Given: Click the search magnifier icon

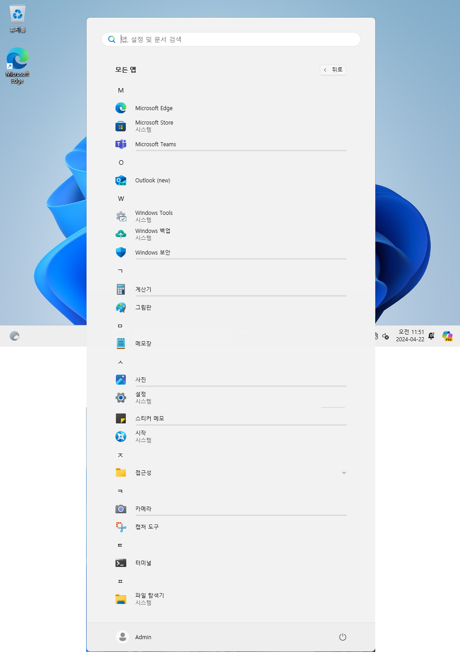Looking at the screenshot, I should tap(112, 39).
